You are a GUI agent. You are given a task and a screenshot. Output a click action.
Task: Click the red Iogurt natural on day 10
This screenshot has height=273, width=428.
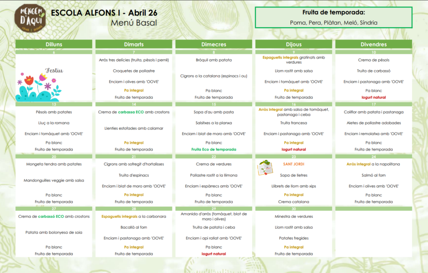click(x=373, y=97)
